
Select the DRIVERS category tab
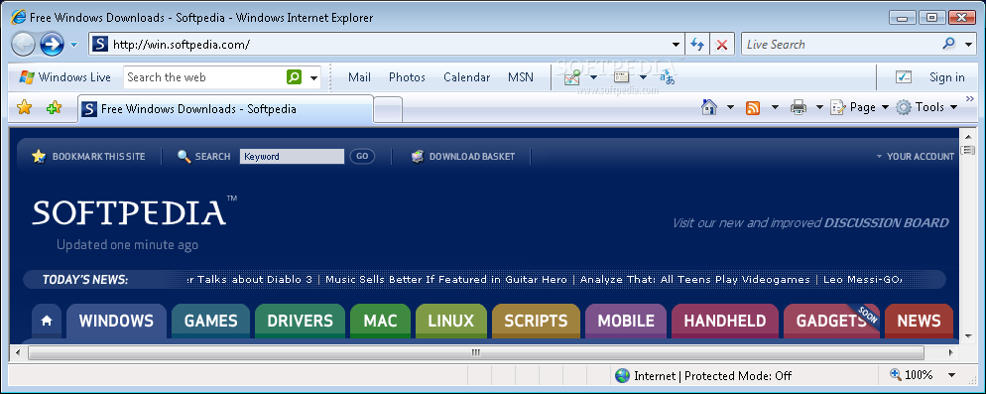coord(300,321)
